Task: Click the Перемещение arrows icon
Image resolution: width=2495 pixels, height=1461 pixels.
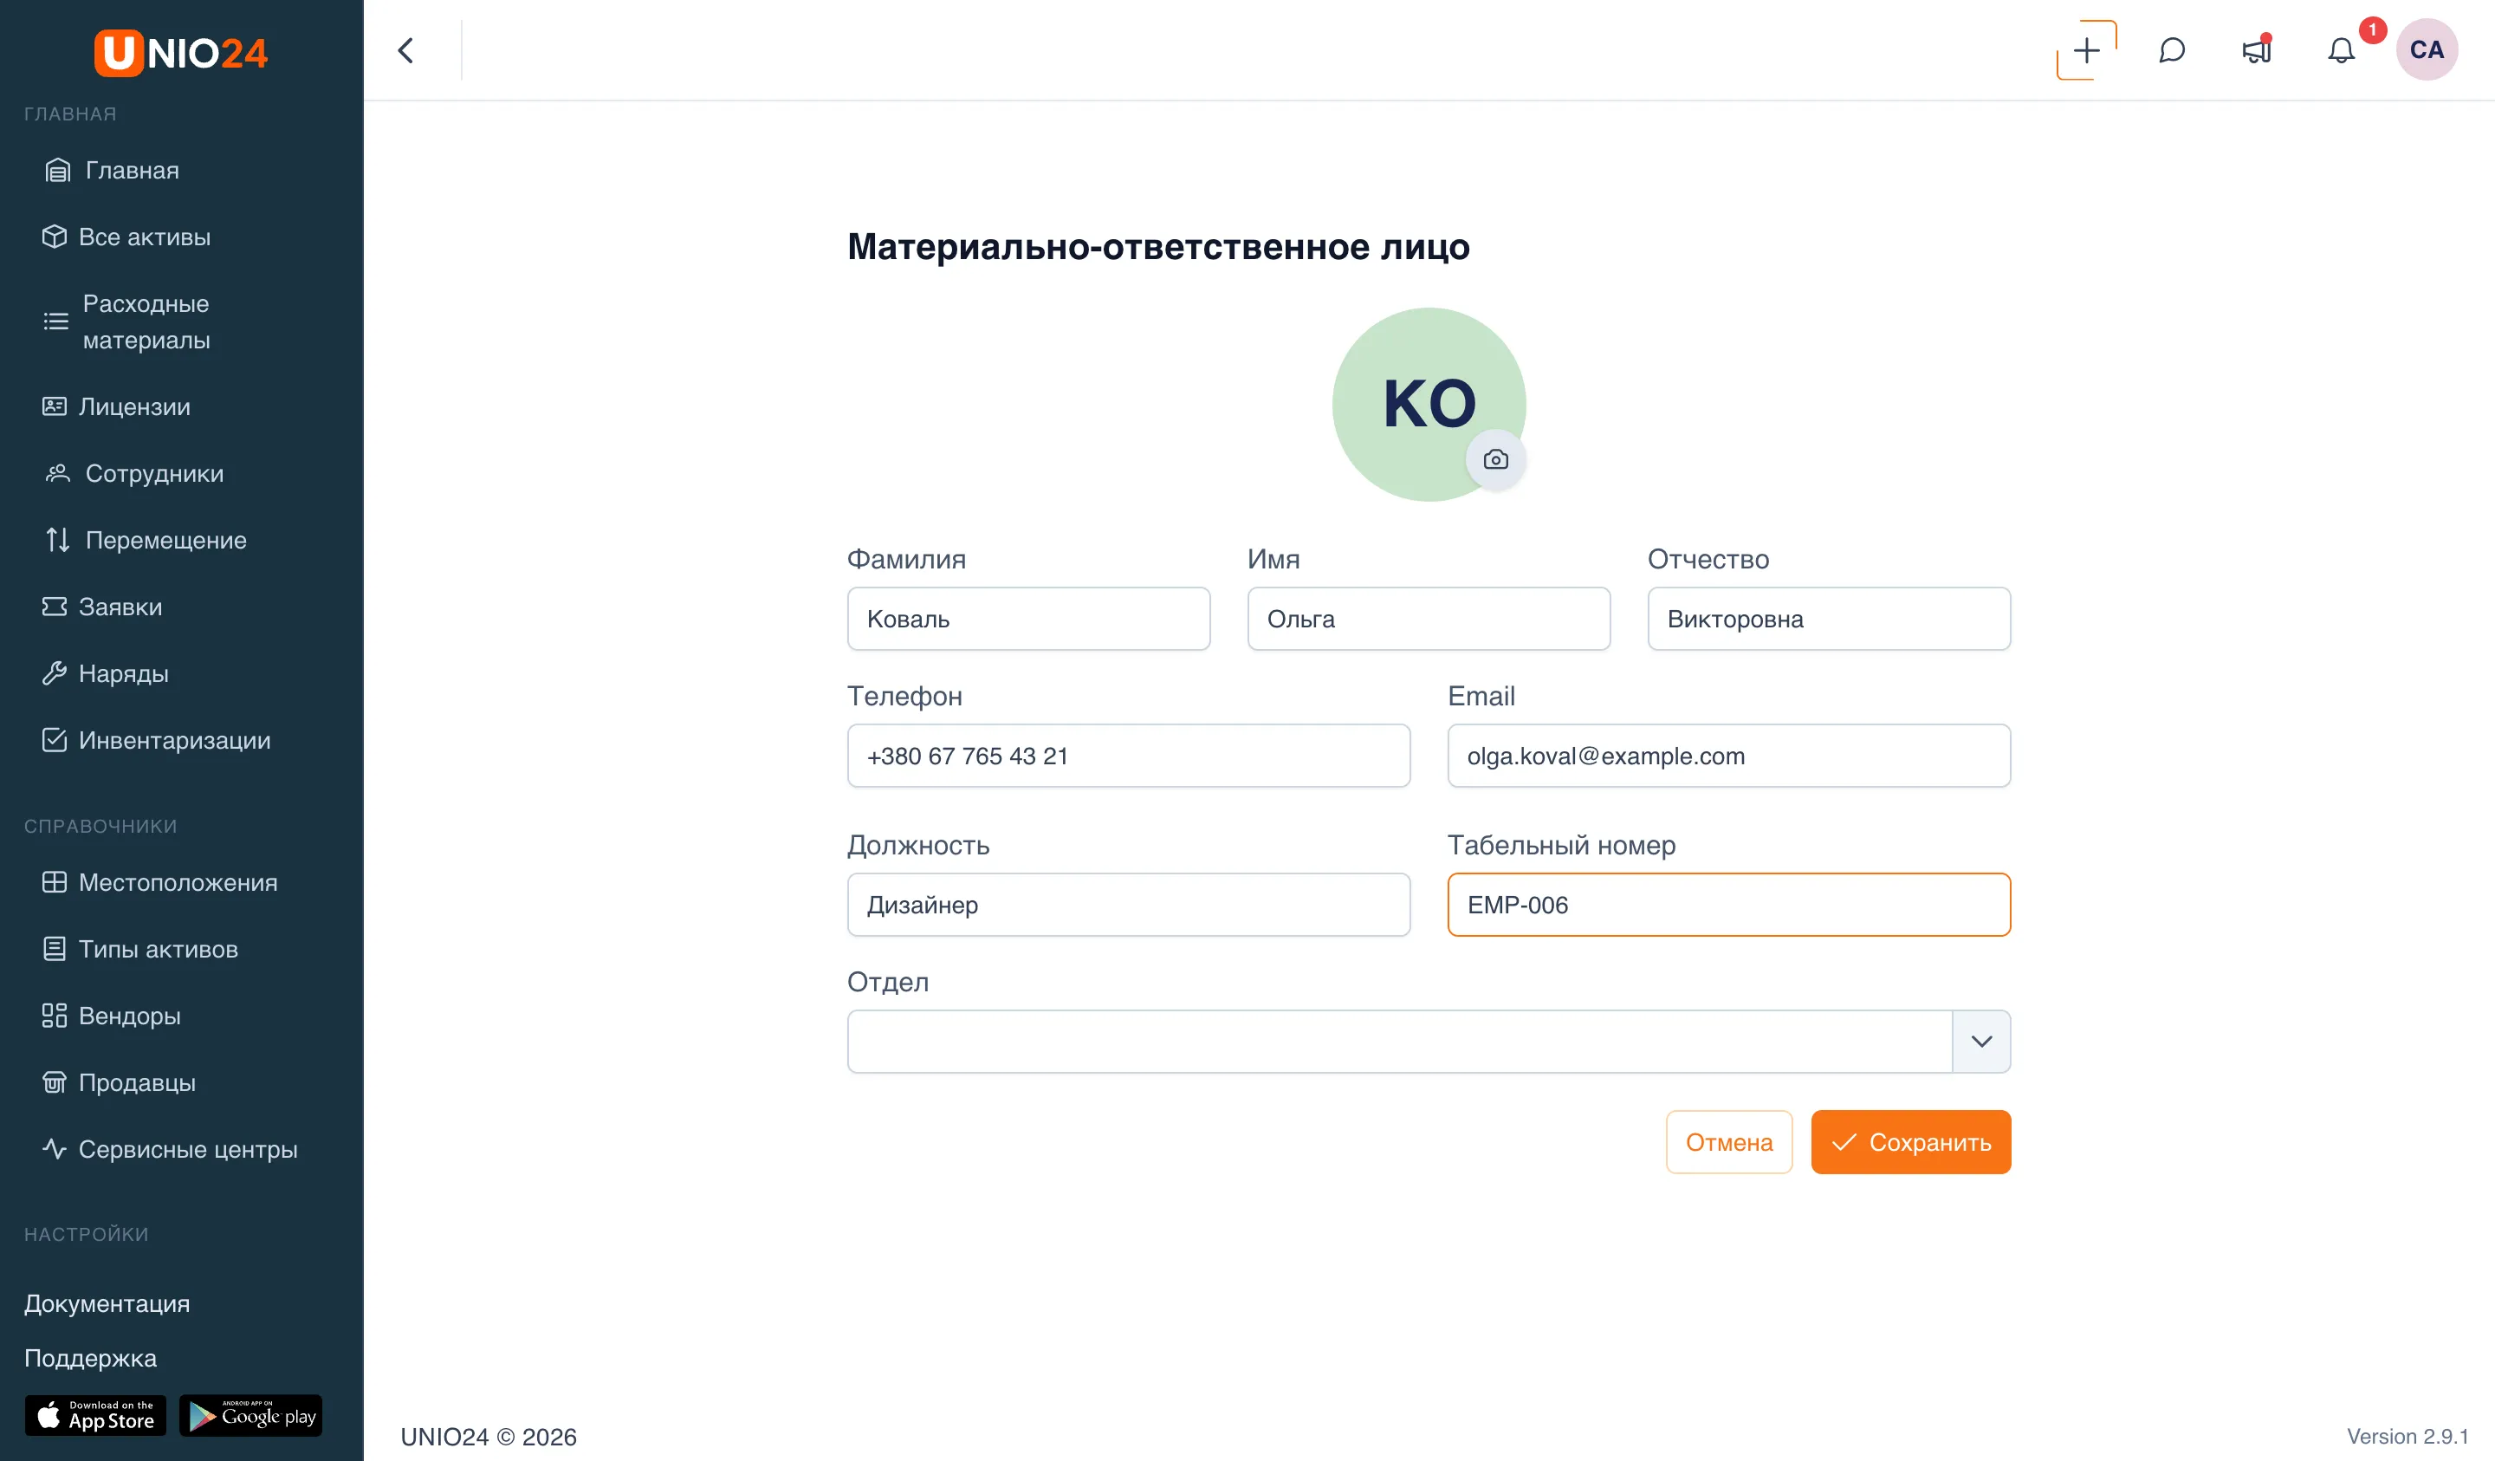Action: (57, 540)
